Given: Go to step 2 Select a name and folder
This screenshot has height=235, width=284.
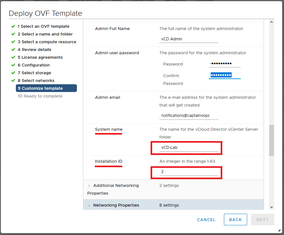Looking at the screenshot, I should 45,34.
